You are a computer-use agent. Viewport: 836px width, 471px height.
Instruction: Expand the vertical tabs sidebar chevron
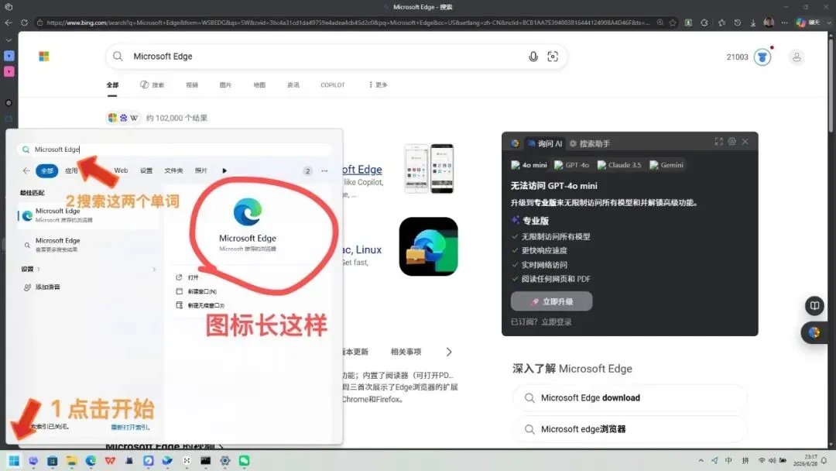9,40
